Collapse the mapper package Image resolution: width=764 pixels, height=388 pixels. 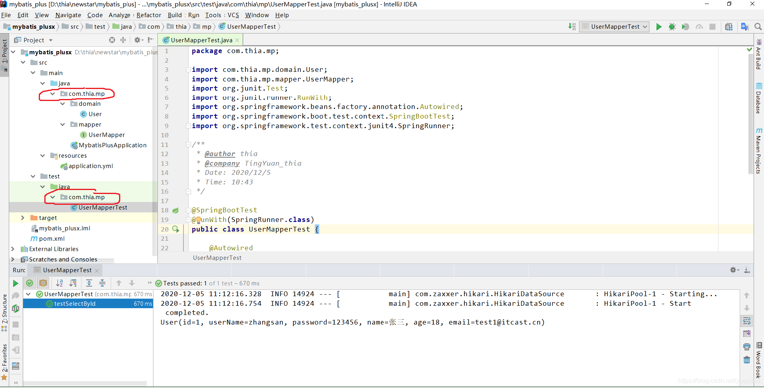pyautogui.click(x=63, y=125)
